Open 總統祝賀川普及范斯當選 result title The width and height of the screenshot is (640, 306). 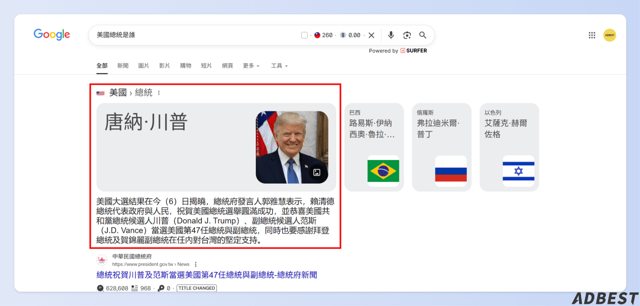click(207, 275)
